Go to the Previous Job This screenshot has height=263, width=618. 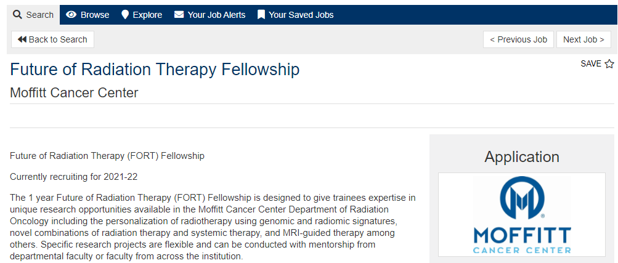tap(518, 39)
